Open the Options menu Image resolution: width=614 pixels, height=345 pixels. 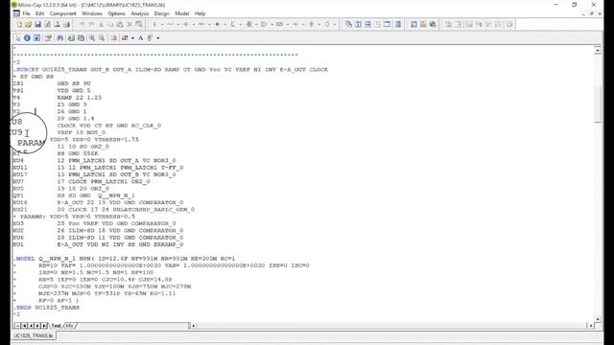click(116, 13)
